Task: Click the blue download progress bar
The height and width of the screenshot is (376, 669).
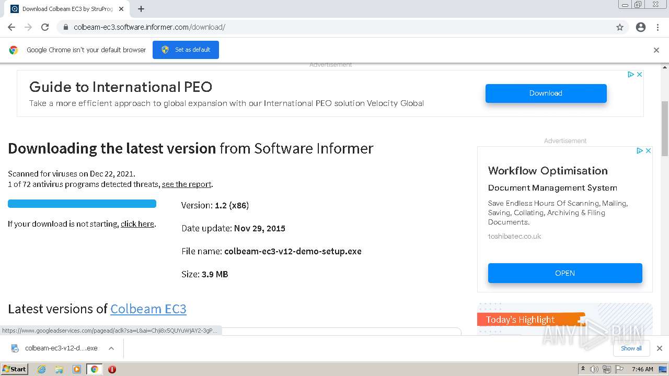Action: pyautogui.click(x=82, y=204)
